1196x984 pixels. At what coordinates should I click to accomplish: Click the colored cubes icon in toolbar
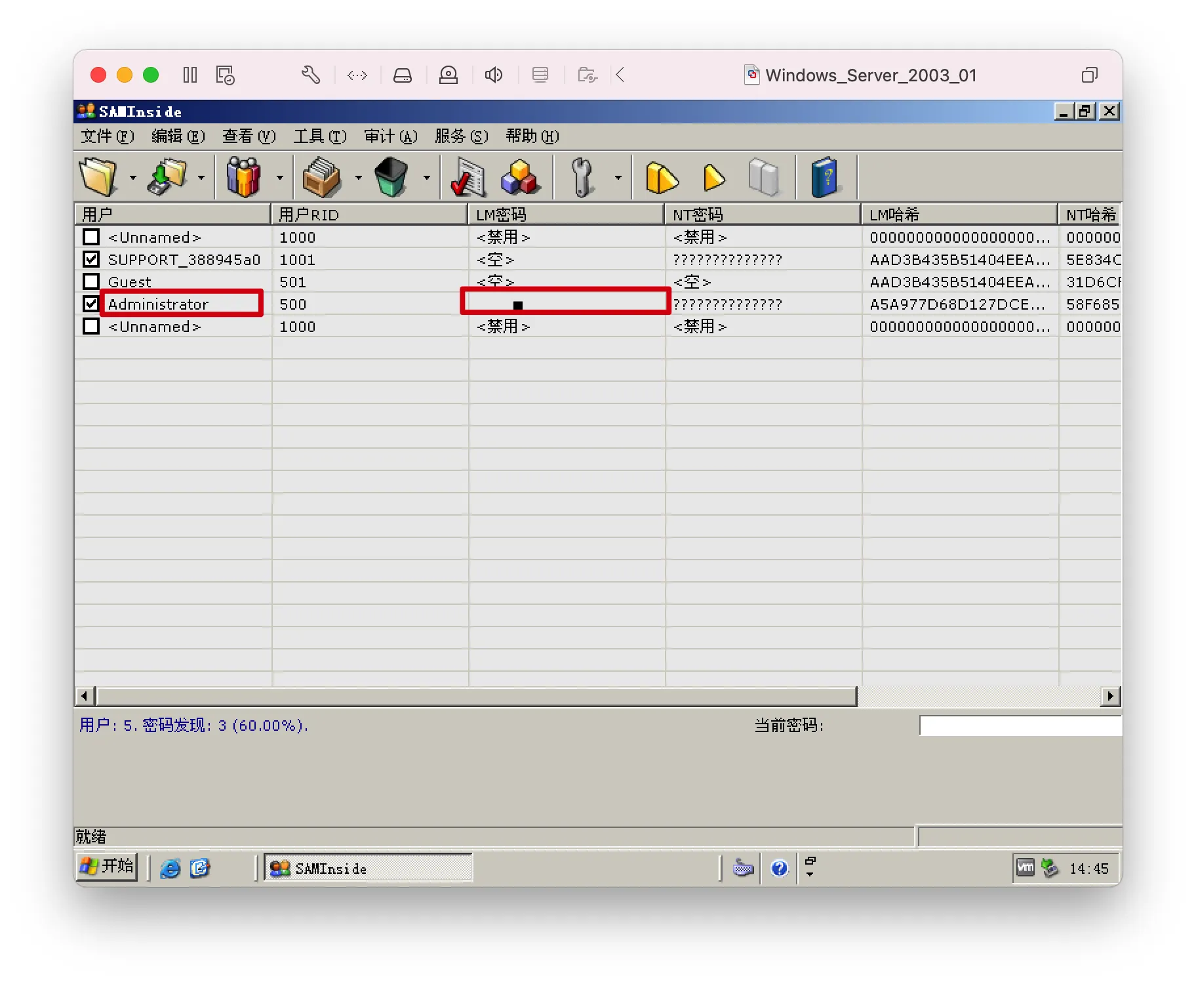tap(521, 178)
